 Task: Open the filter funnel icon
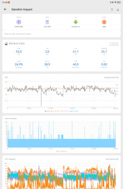[112, 10]
